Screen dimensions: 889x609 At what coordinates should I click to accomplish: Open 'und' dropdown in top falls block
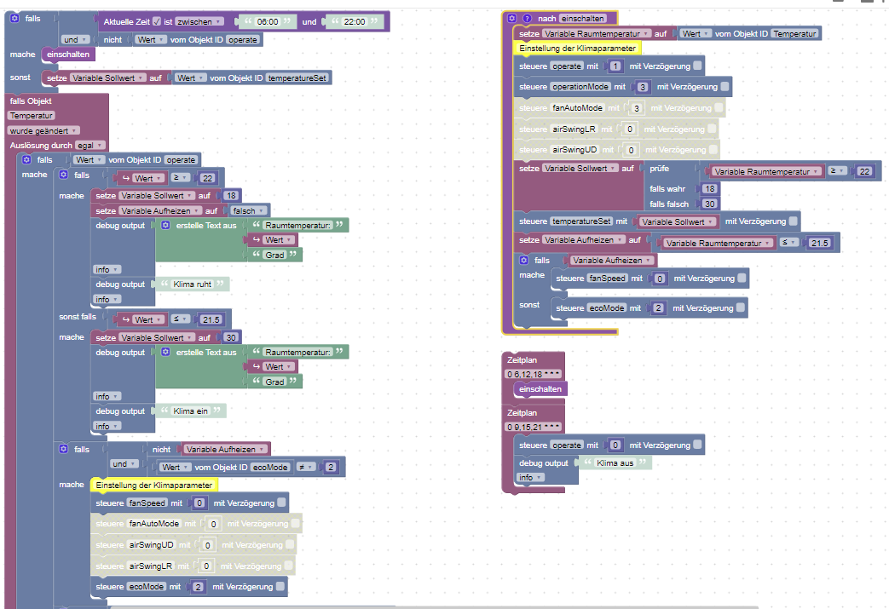click(75, 40)
